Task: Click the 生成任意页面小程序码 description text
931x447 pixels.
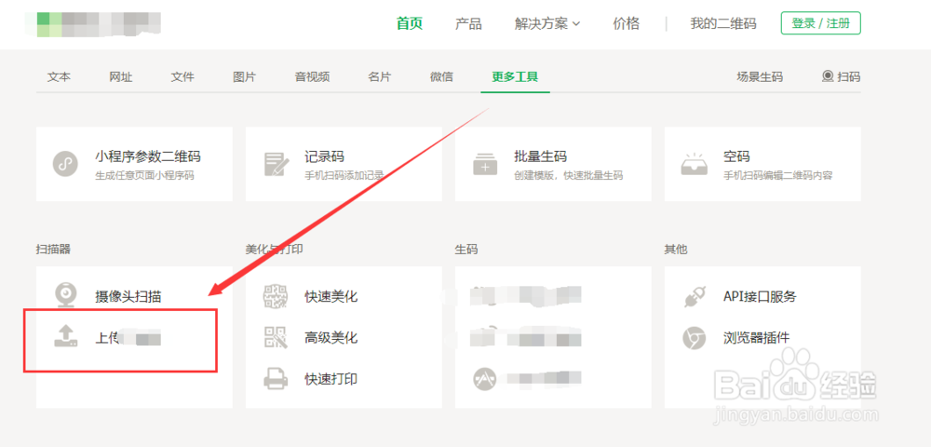Action: coord(144,176)
